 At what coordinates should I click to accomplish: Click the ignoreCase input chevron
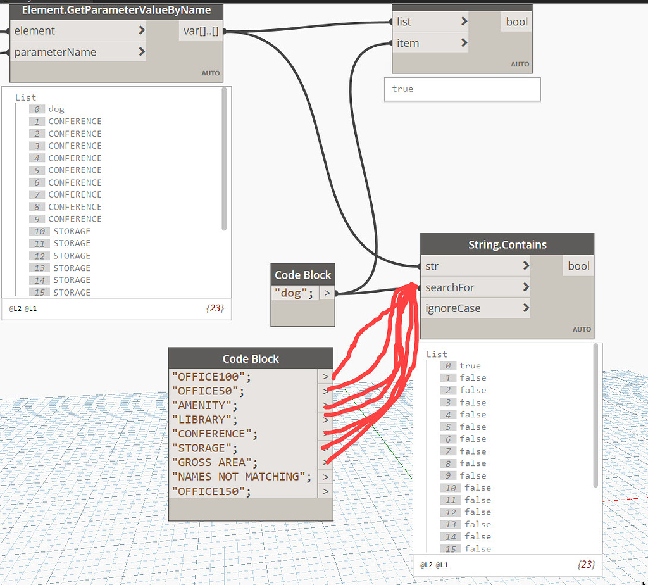tap(525, 308)
